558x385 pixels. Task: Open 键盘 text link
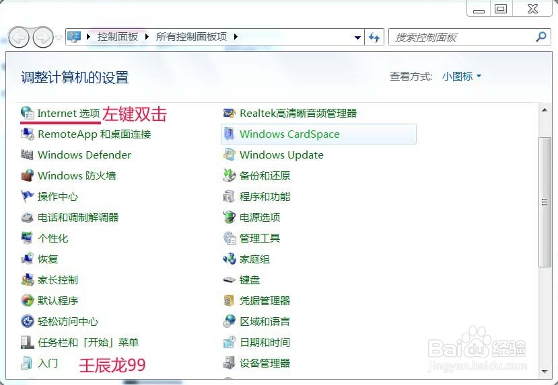pyautogui.click(x=250, y=280)
